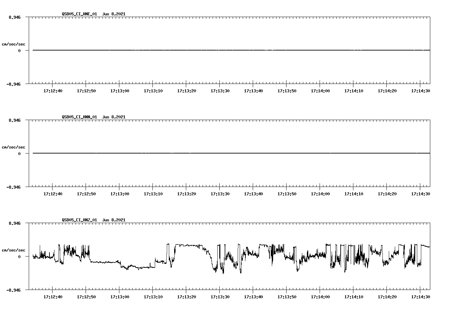Click the 17:14:10 time label on HNN plot

tap(354, 194)
